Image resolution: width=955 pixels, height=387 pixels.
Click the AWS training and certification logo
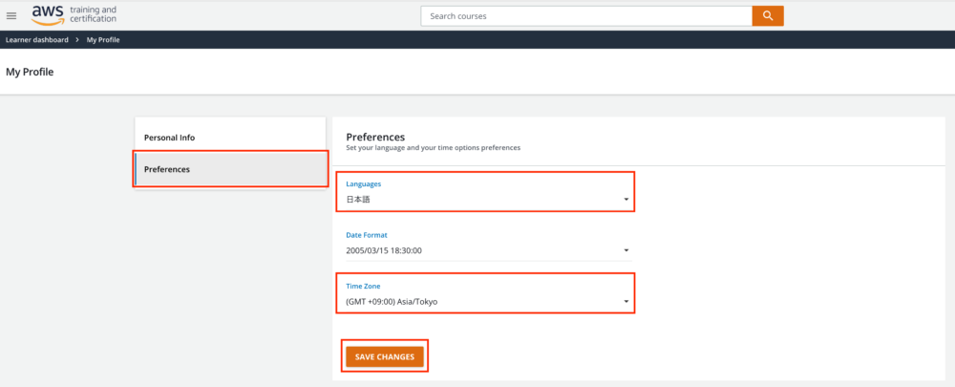tap(74, 15)
